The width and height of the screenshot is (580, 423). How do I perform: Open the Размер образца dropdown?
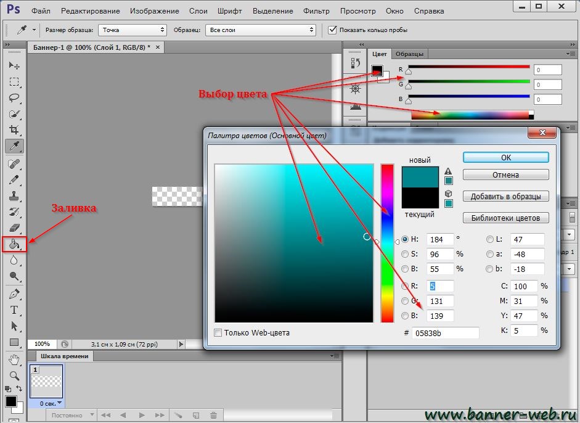[x=133, y=30]
